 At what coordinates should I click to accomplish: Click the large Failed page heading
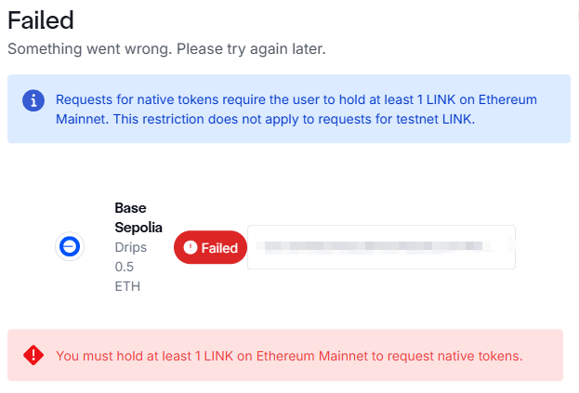click(41, 20)
